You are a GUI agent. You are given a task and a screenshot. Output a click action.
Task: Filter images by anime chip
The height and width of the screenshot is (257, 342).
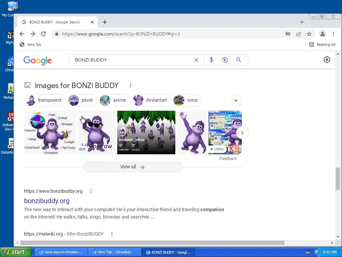point(115,100)
